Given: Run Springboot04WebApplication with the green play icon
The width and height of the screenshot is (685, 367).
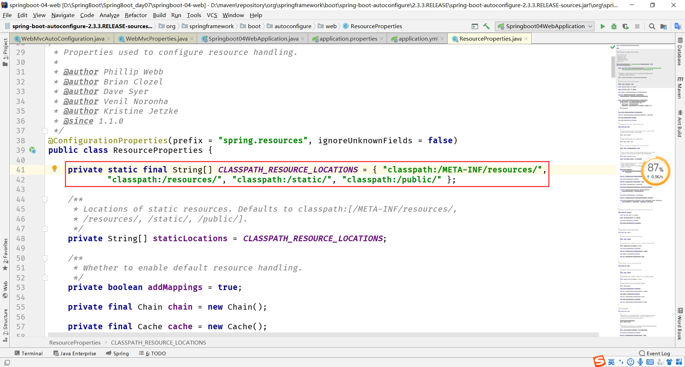Looking at the screenshot, I should 603,26.
